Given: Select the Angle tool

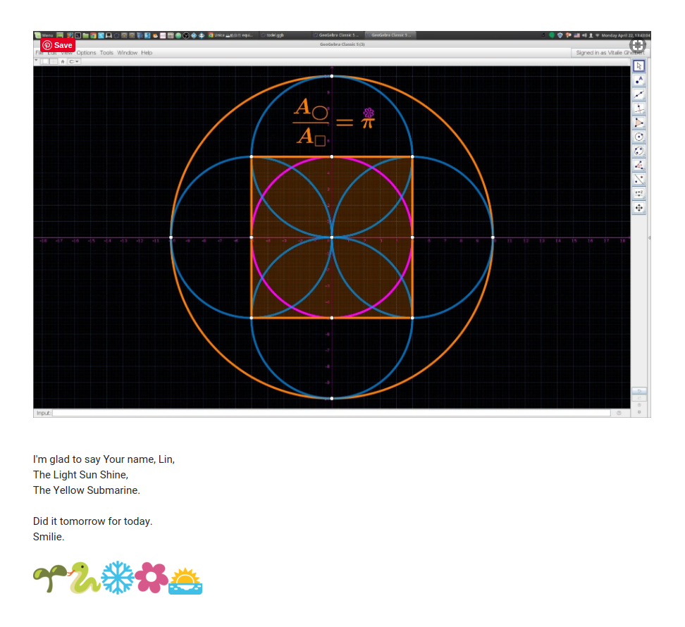Looking at the screenshot, I should pyautogui.click(x=638, y=165).
